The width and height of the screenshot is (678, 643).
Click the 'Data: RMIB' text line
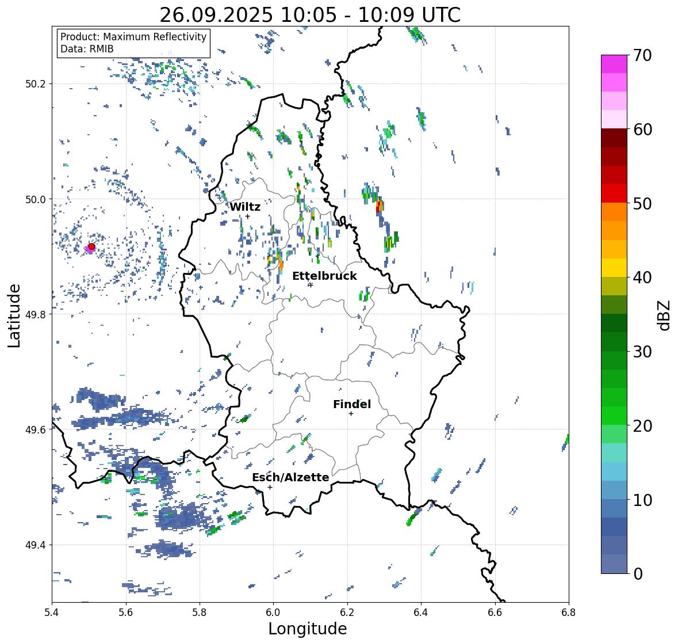[87, 49]
